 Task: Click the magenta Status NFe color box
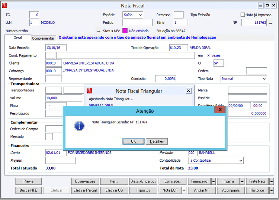pos(125,31)
